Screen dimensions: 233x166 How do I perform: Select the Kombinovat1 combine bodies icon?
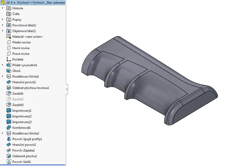(x=9, y=127)
